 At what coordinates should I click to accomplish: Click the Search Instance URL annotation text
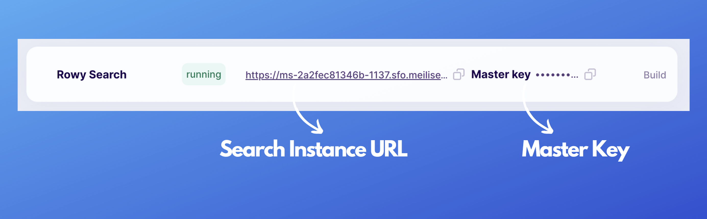point(313,149)
